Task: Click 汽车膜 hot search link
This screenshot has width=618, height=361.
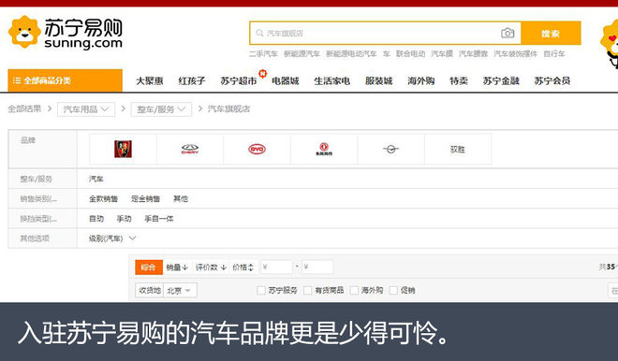Action: [x=442, y=54]
